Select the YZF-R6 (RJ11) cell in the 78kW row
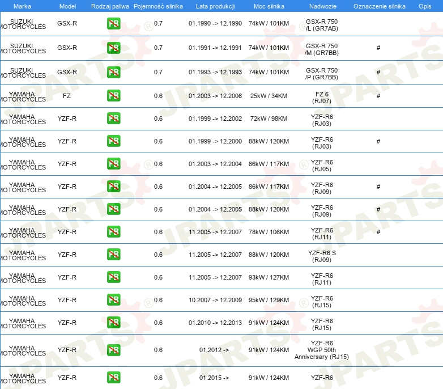Screen dimensions: 443x389 [321, 233]
